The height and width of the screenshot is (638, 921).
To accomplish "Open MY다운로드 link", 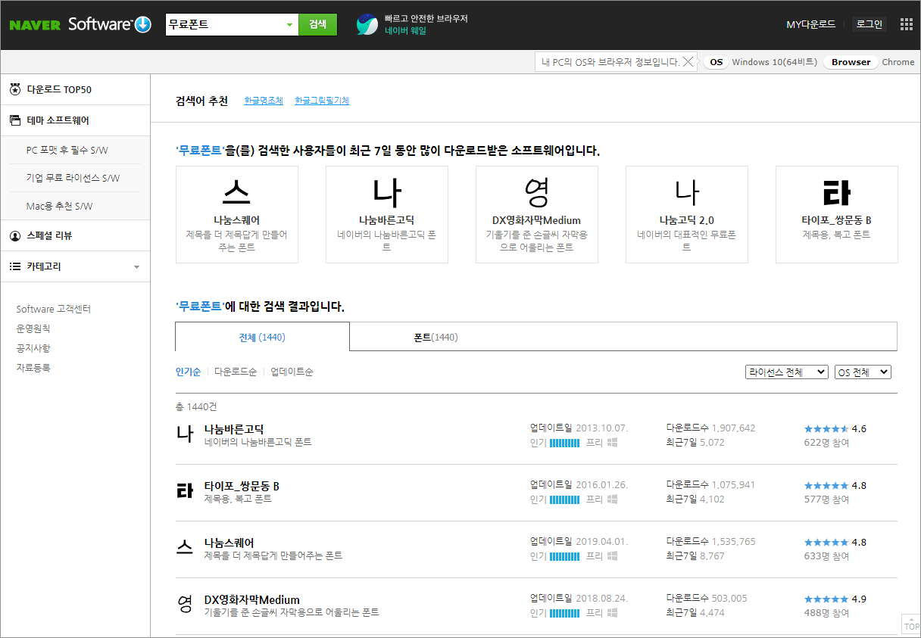I will (x=810, y=24).
